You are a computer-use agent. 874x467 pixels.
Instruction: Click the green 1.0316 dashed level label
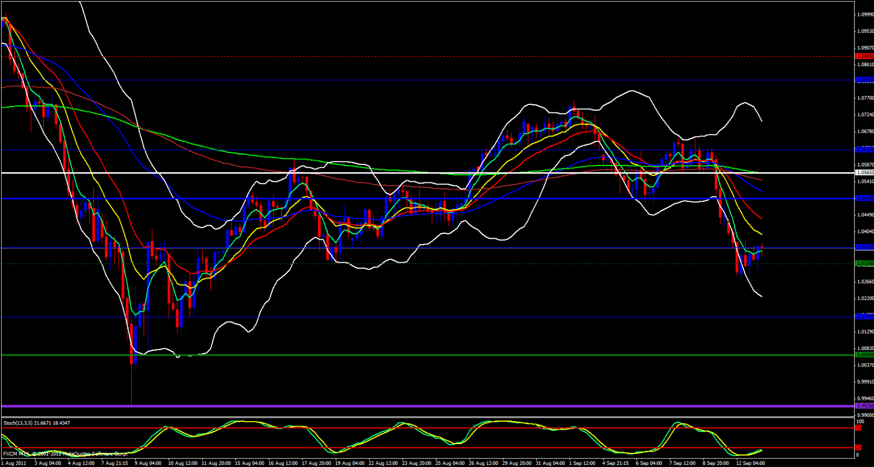click(x=865, y=263)
